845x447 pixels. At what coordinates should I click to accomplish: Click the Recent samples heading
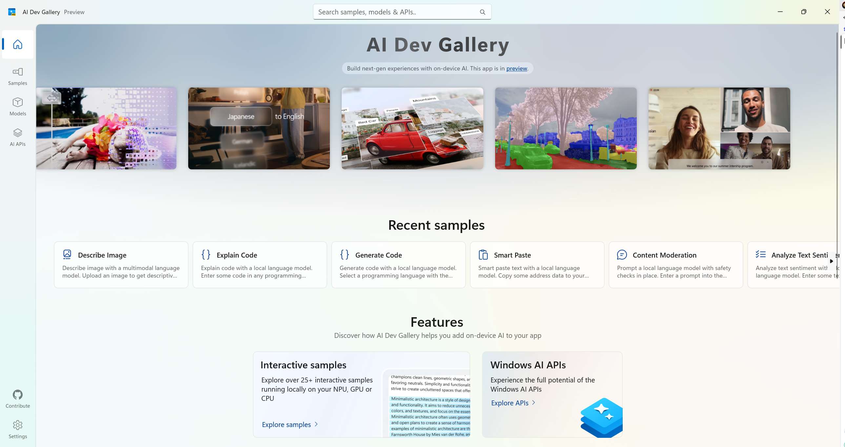tap(436, 225)
